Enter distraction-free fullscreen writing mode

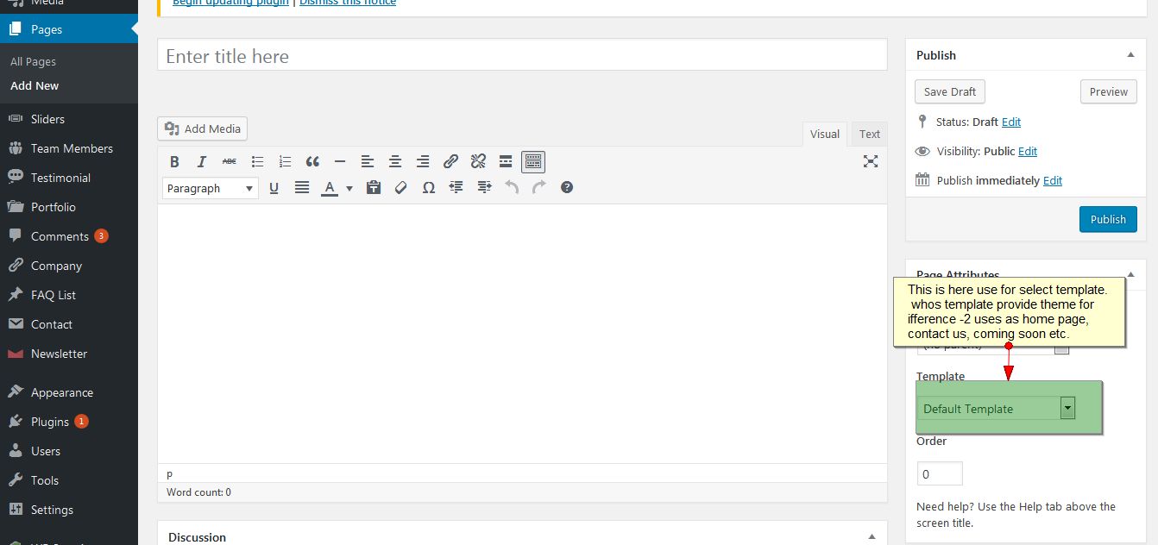pyautogui.click(x=871, y=161)
